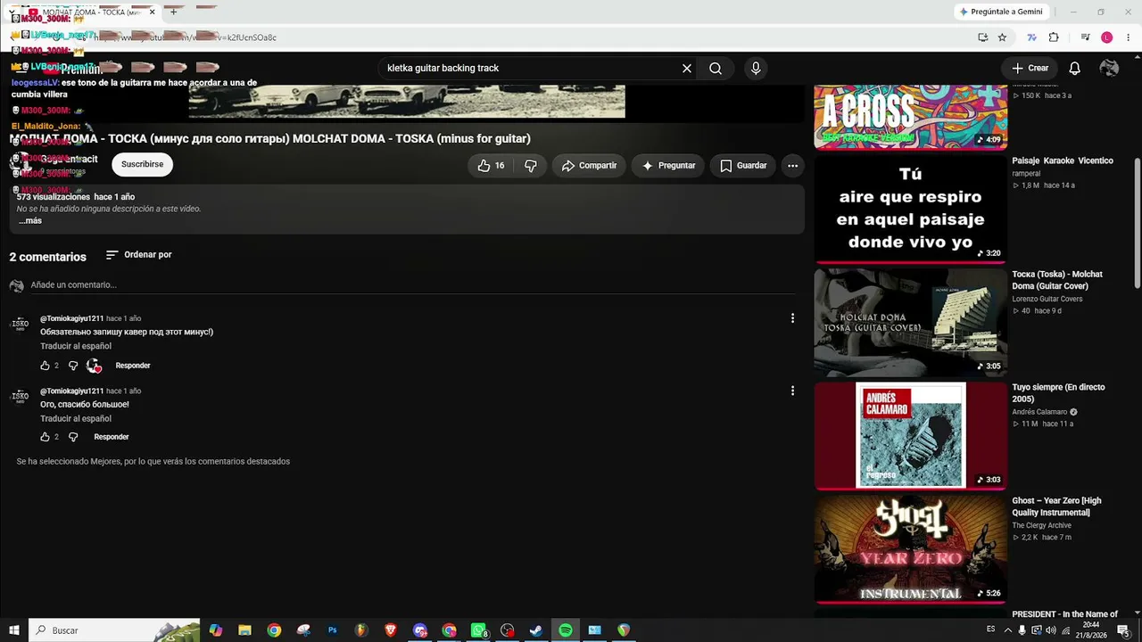This screenshot has height=642, width=1142.
Task: Click the Compartir share button
Action: pos(589,166)
